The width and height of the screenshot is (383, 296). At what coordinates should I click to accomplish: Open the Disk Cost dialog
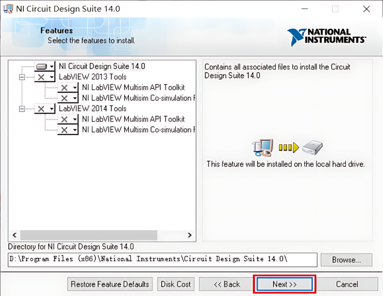176,284
